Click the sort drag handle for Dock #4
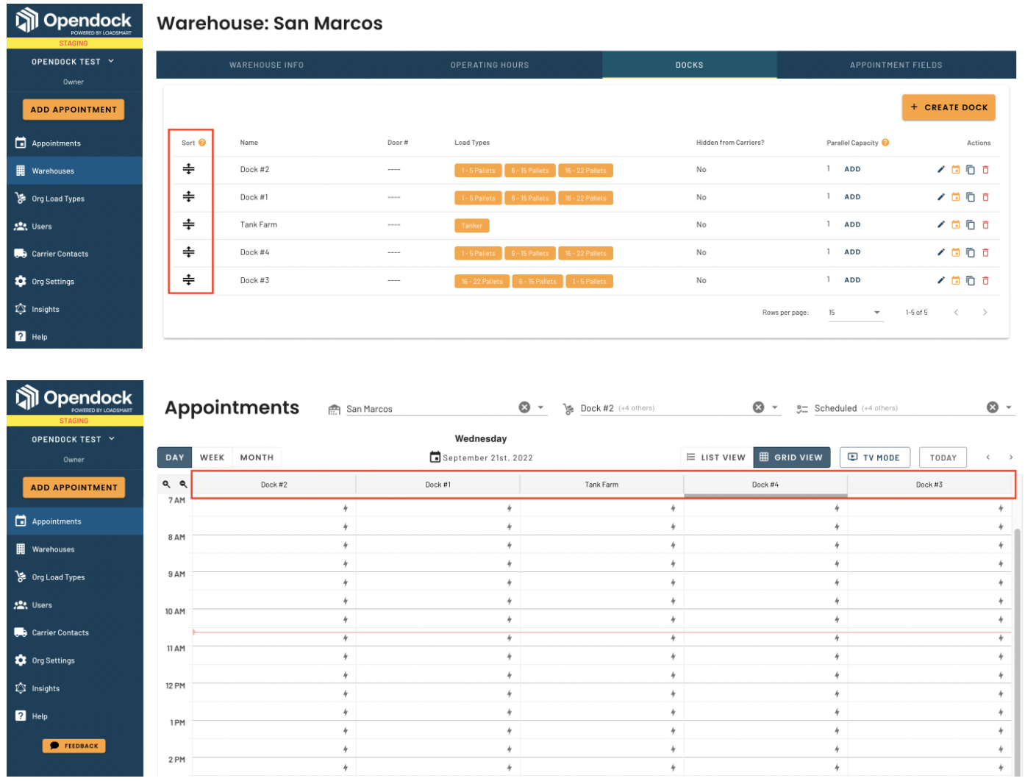 189,252
